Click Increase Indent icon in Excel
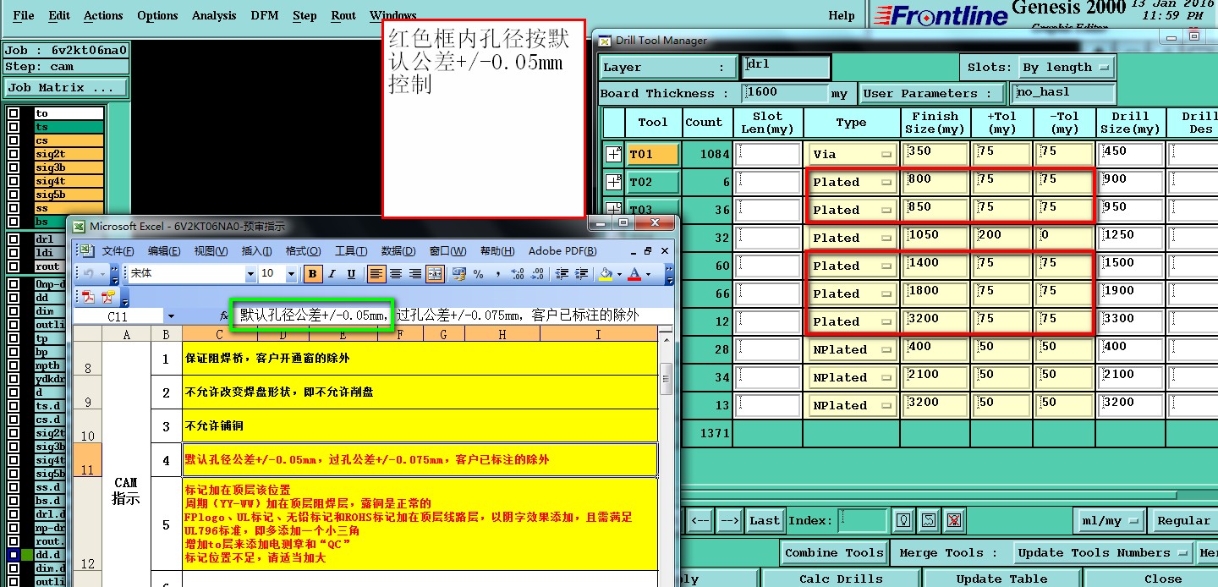 click(x=581, y=274)
